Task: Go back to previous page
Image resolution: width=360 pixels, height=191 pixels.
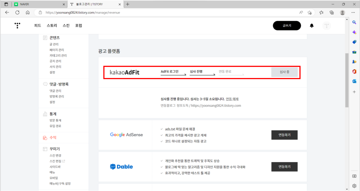Action: point(7,13)
